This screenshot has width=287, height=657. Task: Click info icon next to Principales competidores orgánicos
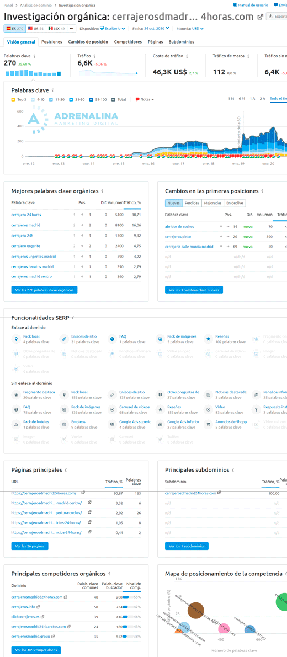109,574
